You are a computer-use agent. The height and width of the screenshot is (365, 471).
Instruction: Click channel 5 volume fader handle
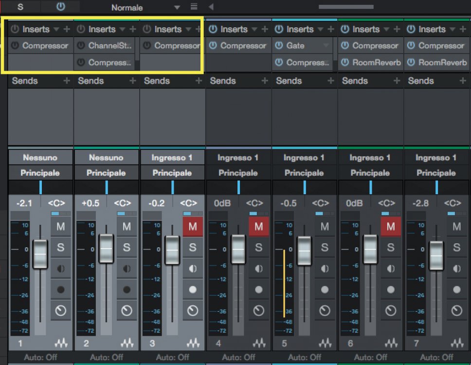click(x=304, y=251)
